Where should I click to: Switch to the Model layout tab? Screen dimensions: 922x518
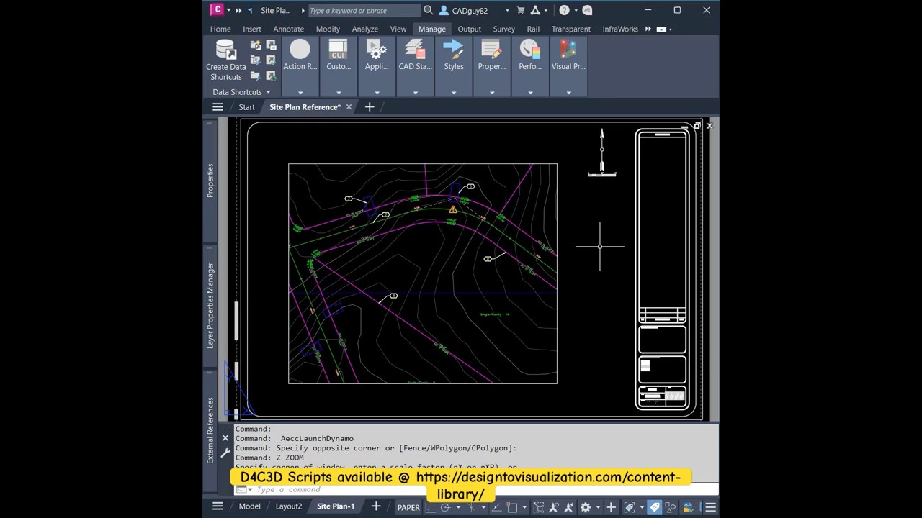pos(249,506)
